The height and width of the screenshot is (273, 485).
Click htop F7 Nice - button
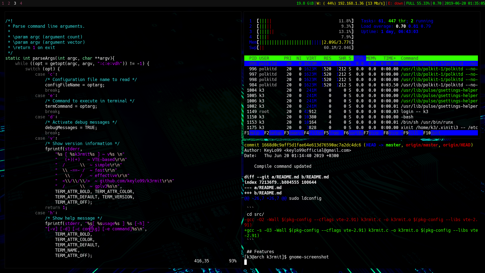point(374,133)
